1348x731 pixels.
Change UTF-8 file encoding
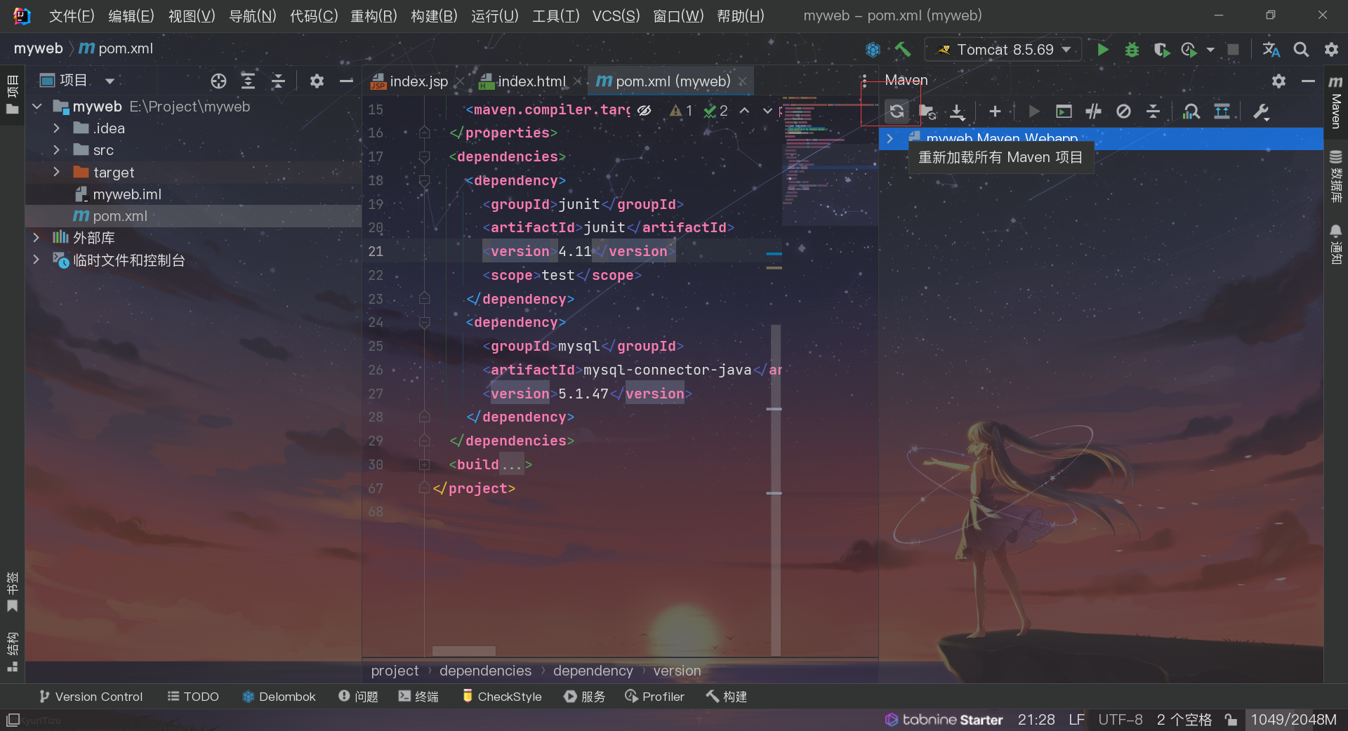tap(1120, 720)
